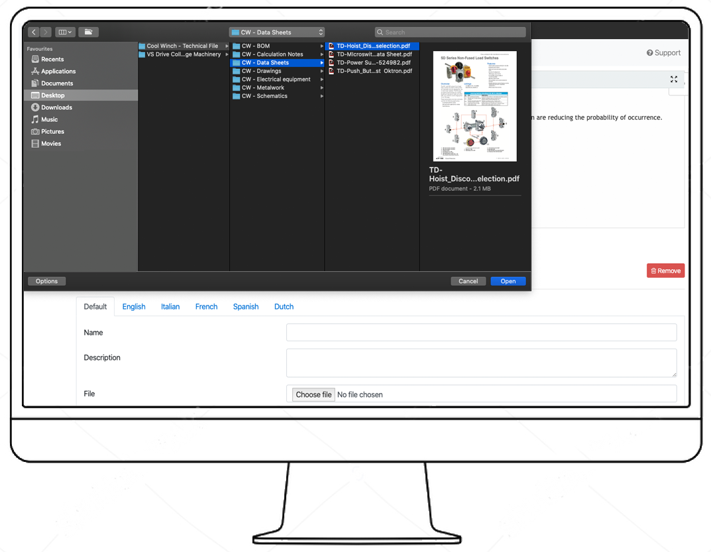The image size is (711, 552).
Task: Click the red Remove button
Action: (x=666, y=271)
